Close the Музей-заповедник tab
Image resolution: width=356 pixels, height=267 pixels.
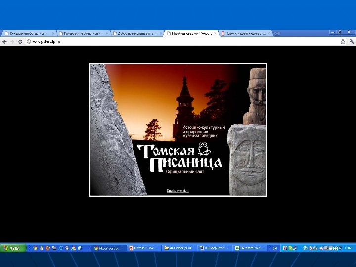(215, 34)
